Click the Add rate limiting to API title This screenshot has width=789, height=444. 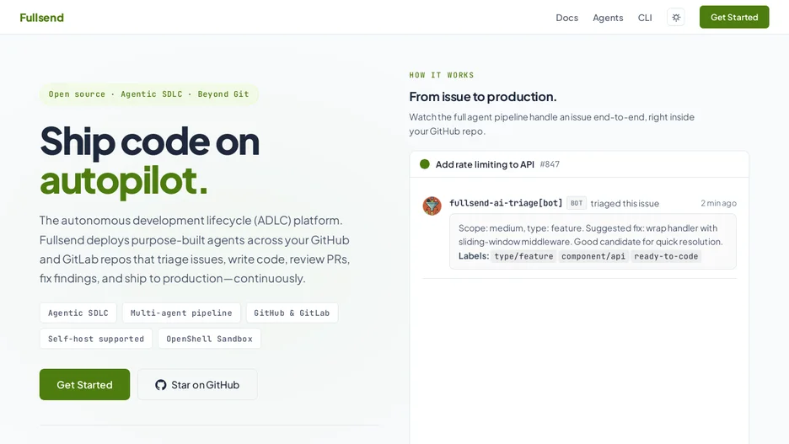[x=485, y=164]
